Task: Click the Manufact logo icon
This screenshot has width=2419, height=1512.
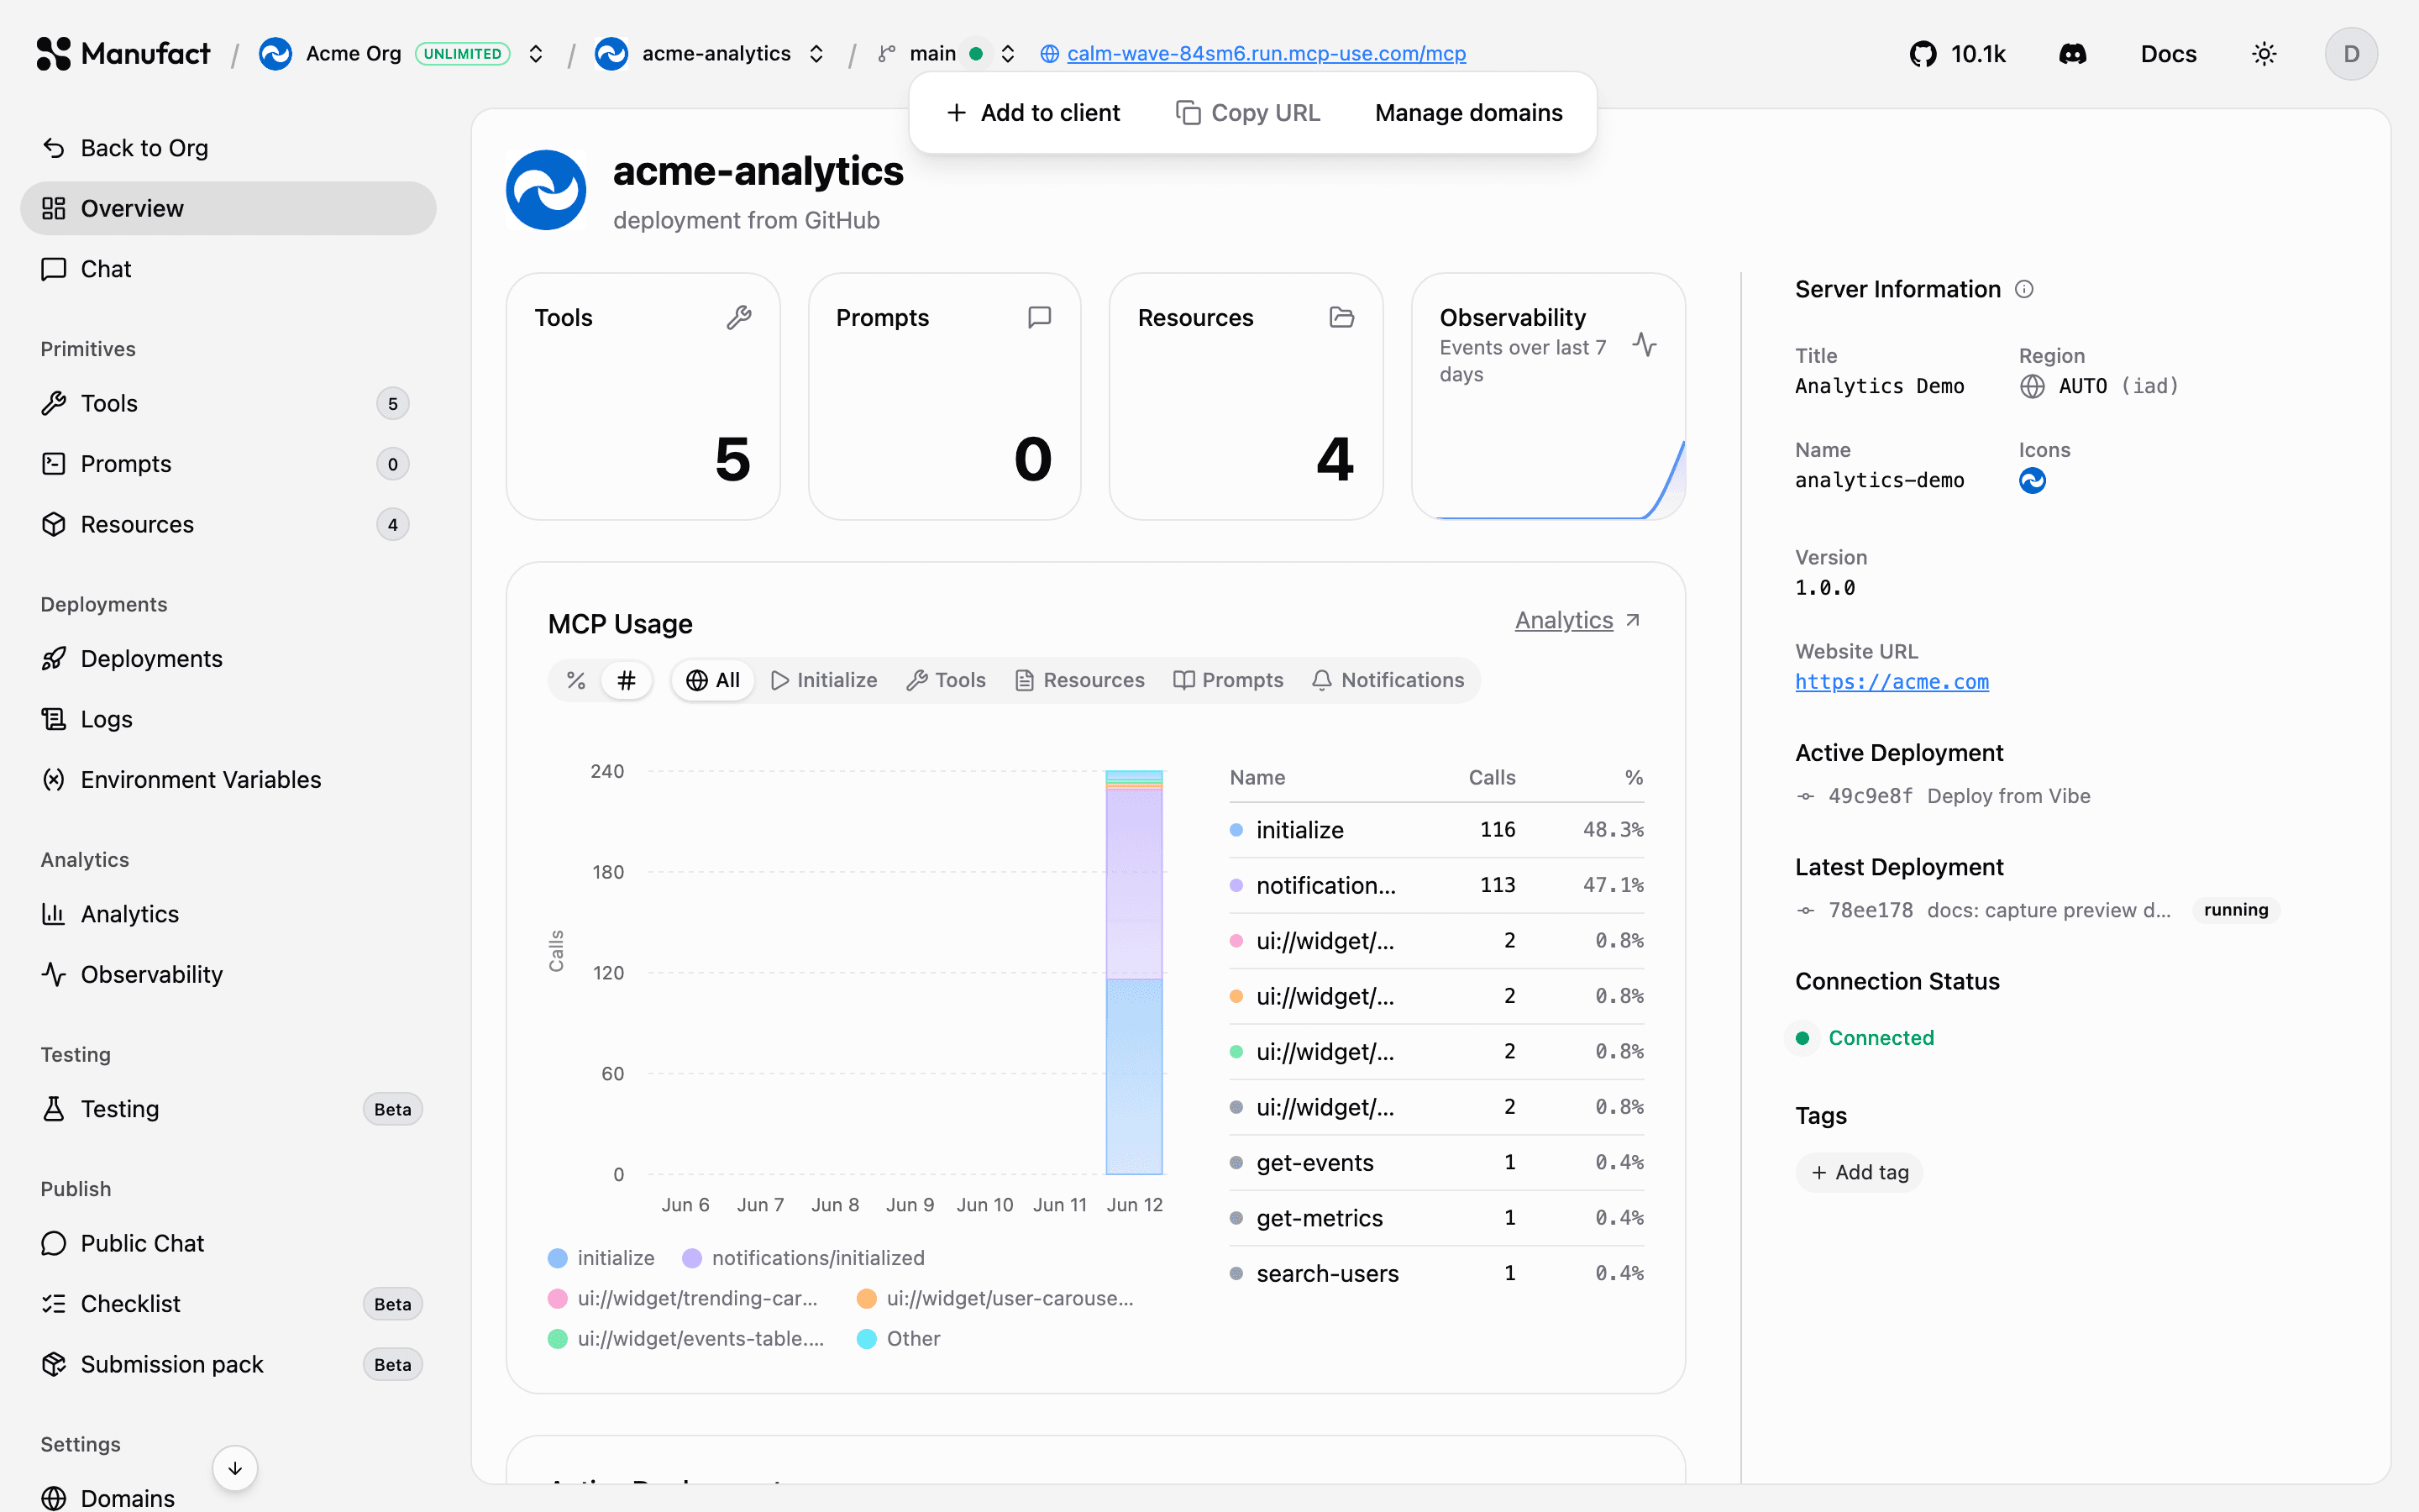Action: [53, 53]
